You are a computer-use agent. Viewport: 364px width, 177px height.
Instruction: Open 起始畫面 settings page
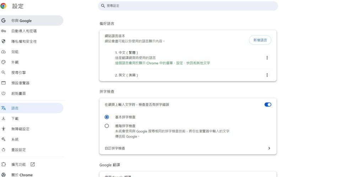pos(32,93)
